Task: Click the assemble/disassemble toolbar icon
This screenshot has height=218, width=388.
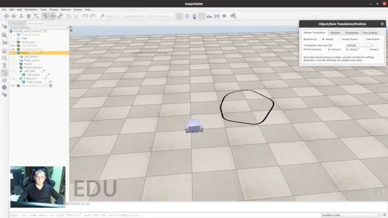Action: (x=69, y=16)
